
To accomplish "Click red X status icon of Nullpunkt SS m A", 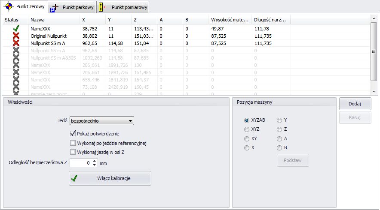I will 16,43.
